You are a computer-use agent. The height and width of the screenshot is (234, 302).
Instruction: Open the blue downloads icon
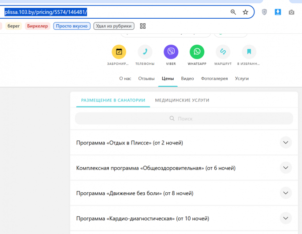[278, 12]
